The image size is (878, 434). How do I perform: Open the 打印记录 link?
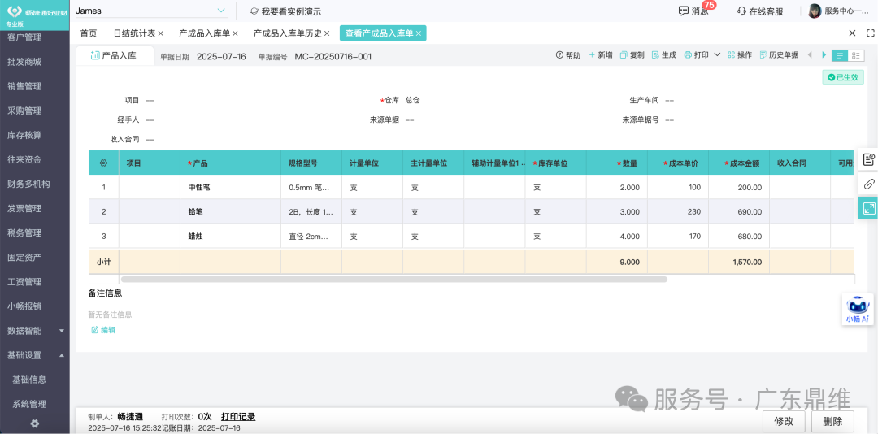(238, 417)
